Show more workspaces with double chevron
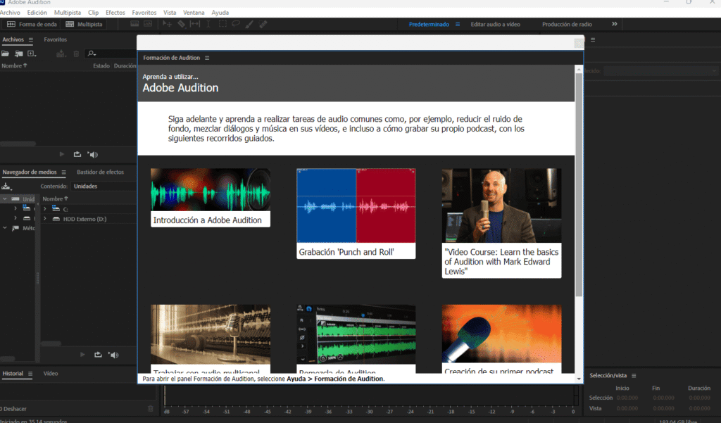Screen dimensions: 721x423 click(x=614, y=24)
